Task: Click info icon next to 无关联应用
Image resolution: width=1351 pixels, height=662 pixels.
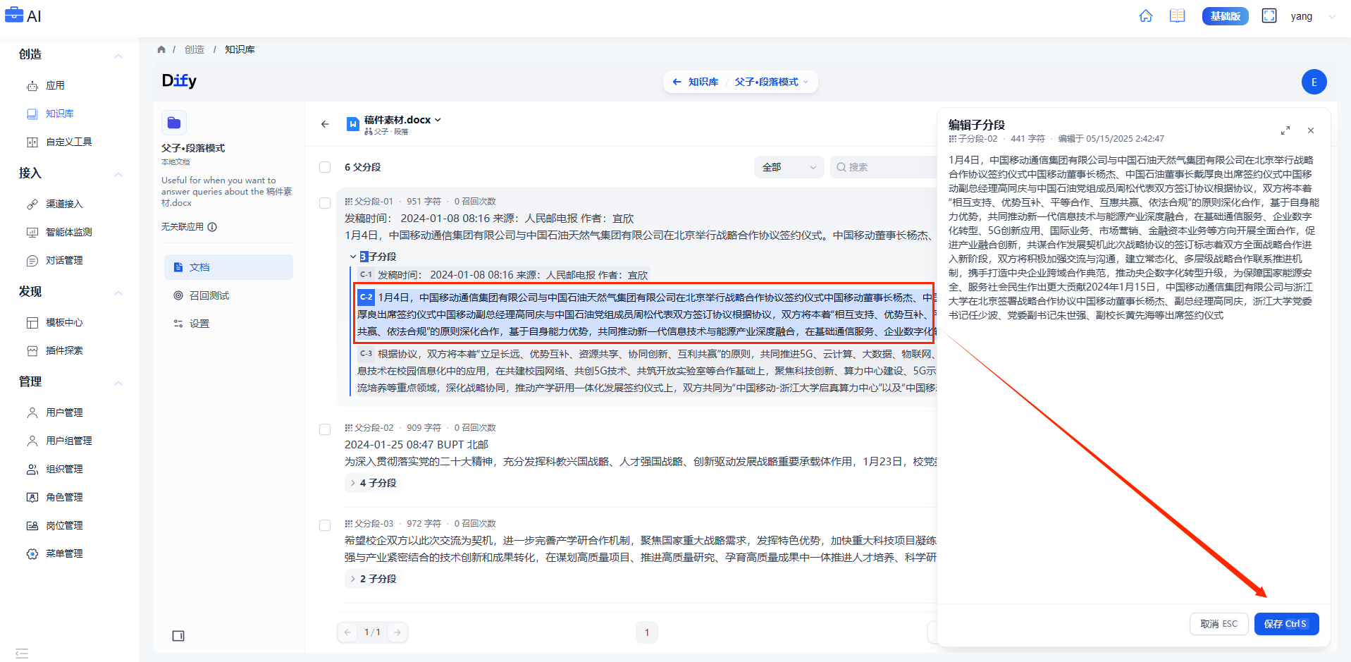Action: [x=212, y=227]
